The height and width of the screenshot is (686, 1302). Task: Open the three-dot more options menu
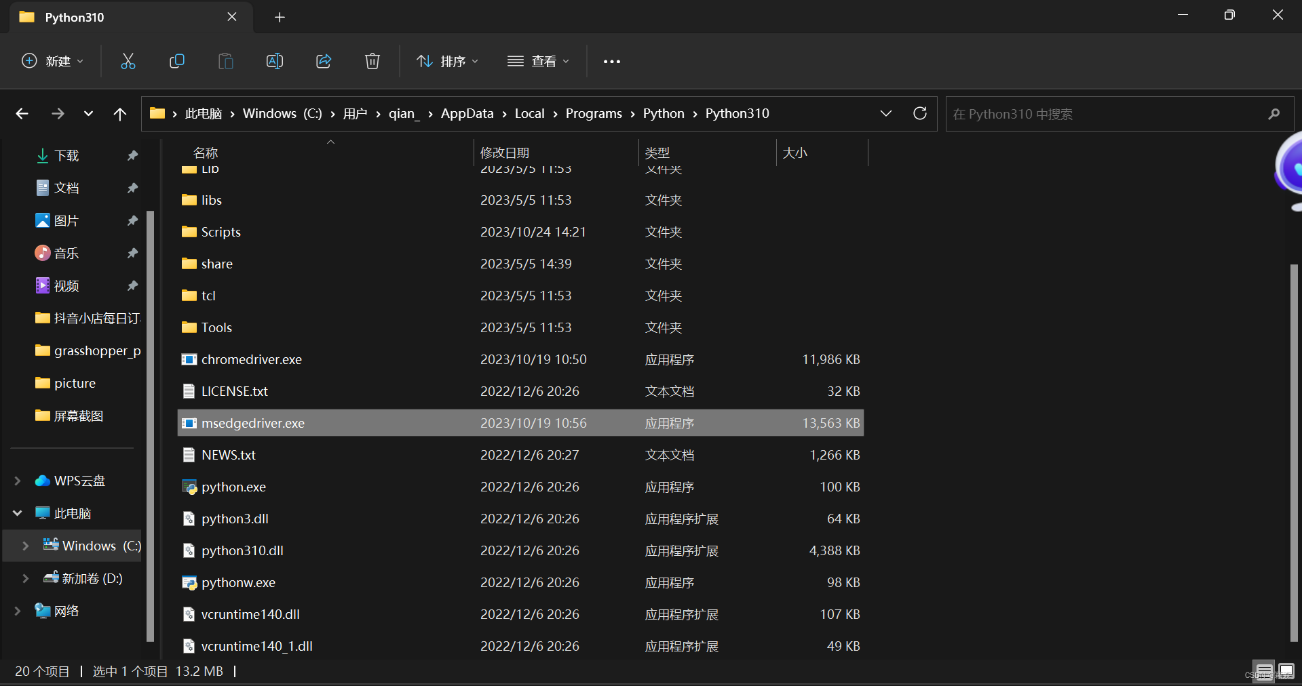[612, 62]
